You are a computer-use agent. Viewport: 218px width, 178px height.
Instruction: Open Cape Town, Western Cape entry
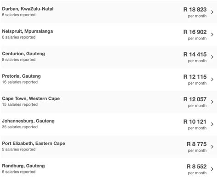(31, 98)
